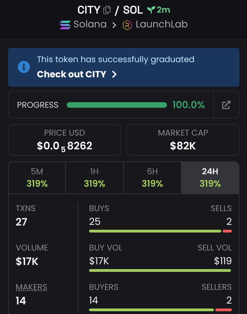Select the 5M timeframe tab

[37, 178]
